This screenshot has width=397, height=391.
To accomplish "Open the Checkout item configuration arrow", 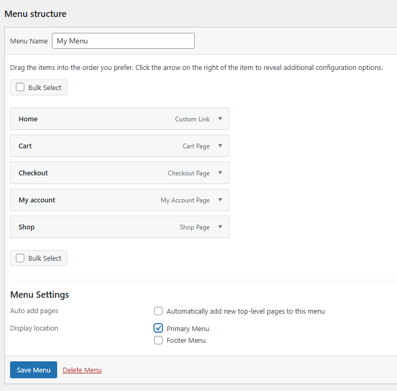I will tap(220, 173).
